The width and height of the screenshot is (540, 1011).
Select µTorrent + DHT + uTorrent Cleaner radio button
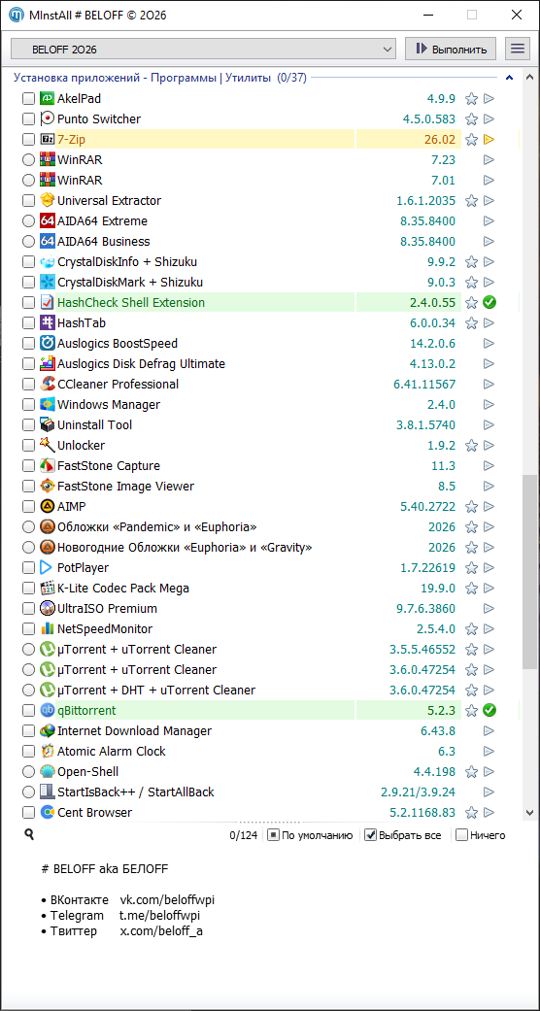(28, 691)
